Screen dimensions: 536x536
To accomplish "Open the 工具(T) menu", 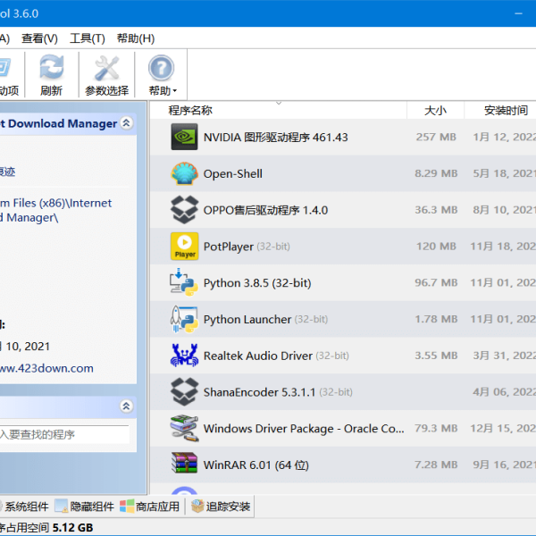I will tap(88, 38).
